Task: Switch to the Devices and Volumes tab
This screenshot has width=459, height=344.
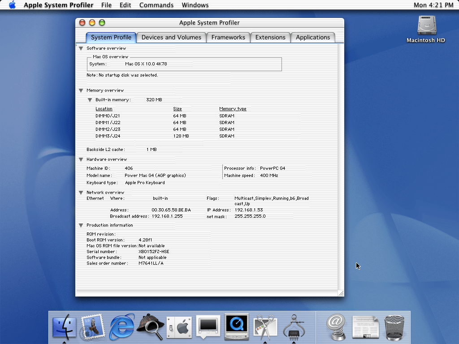Action: (x=171, y=38)
